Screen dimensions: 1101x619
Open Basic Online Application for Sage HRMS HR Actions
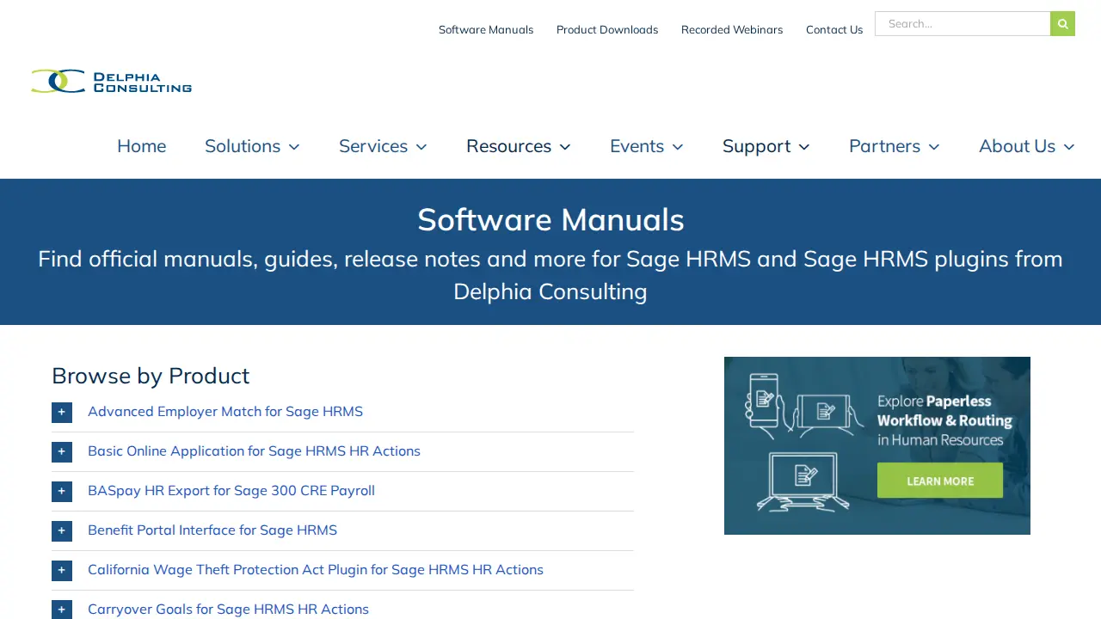click(x=254, y=451)
